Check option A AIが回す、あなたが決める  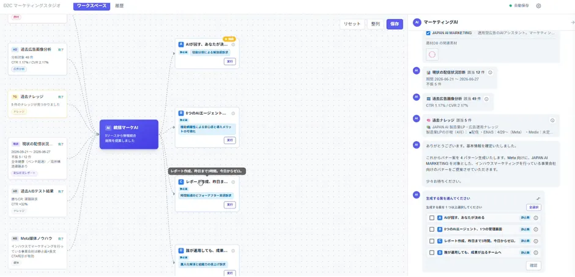coord(432,218)
